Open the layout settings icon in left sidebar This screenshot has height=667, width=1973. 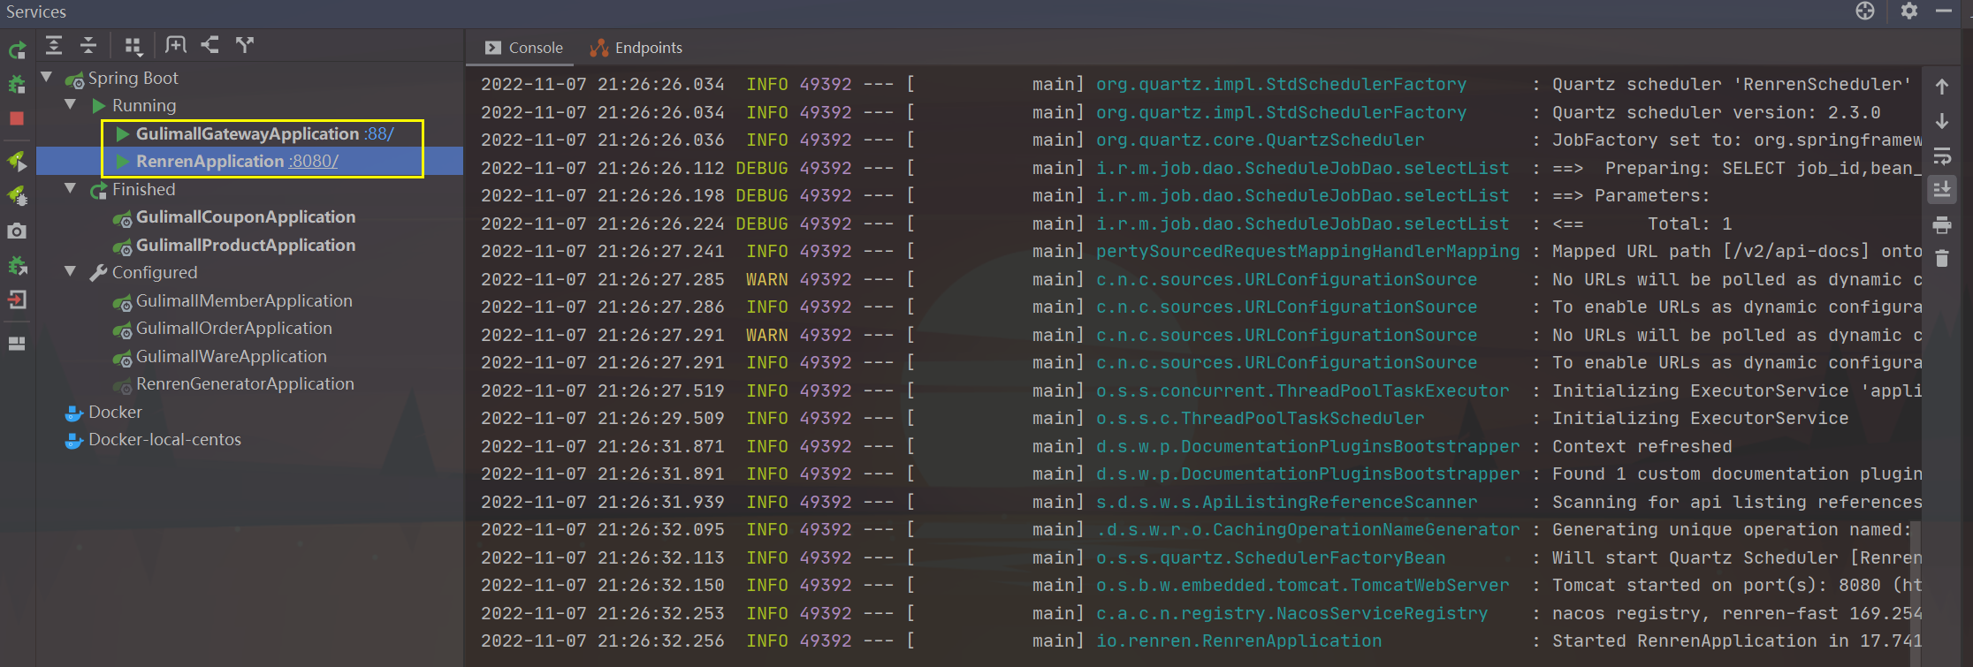pyautogui.click(x=17, y=344)
